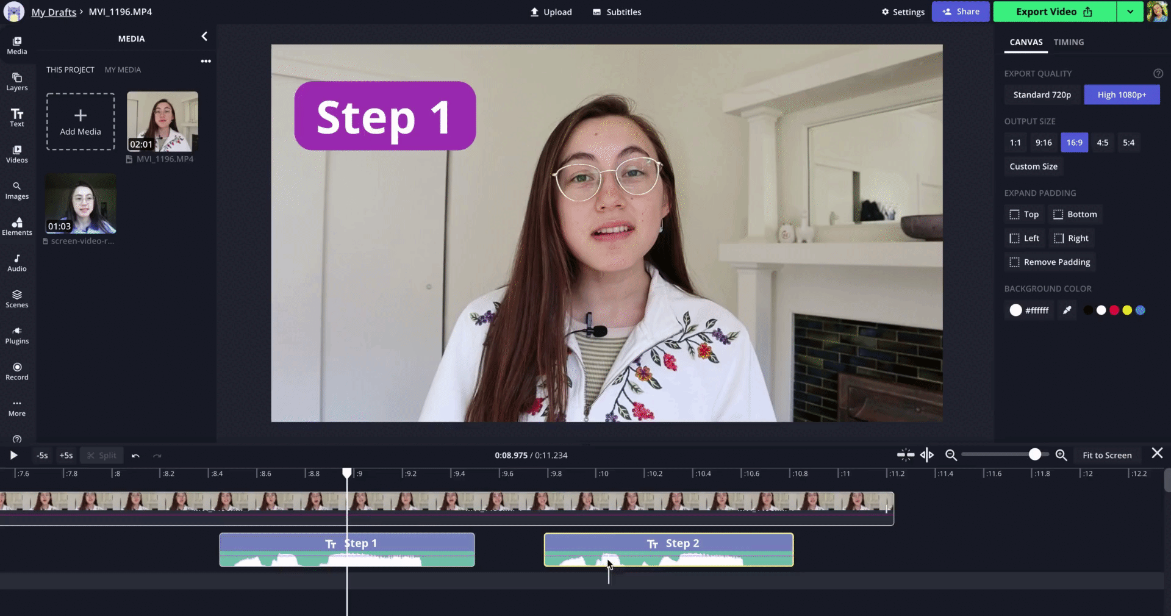Open the Text tool in sidebar
This screenshot has width=1171, height=616.
pyautogui.click(x=17, y=117)
